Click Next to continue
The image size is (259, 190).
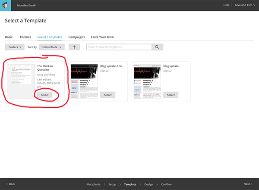tap(248, 184)
